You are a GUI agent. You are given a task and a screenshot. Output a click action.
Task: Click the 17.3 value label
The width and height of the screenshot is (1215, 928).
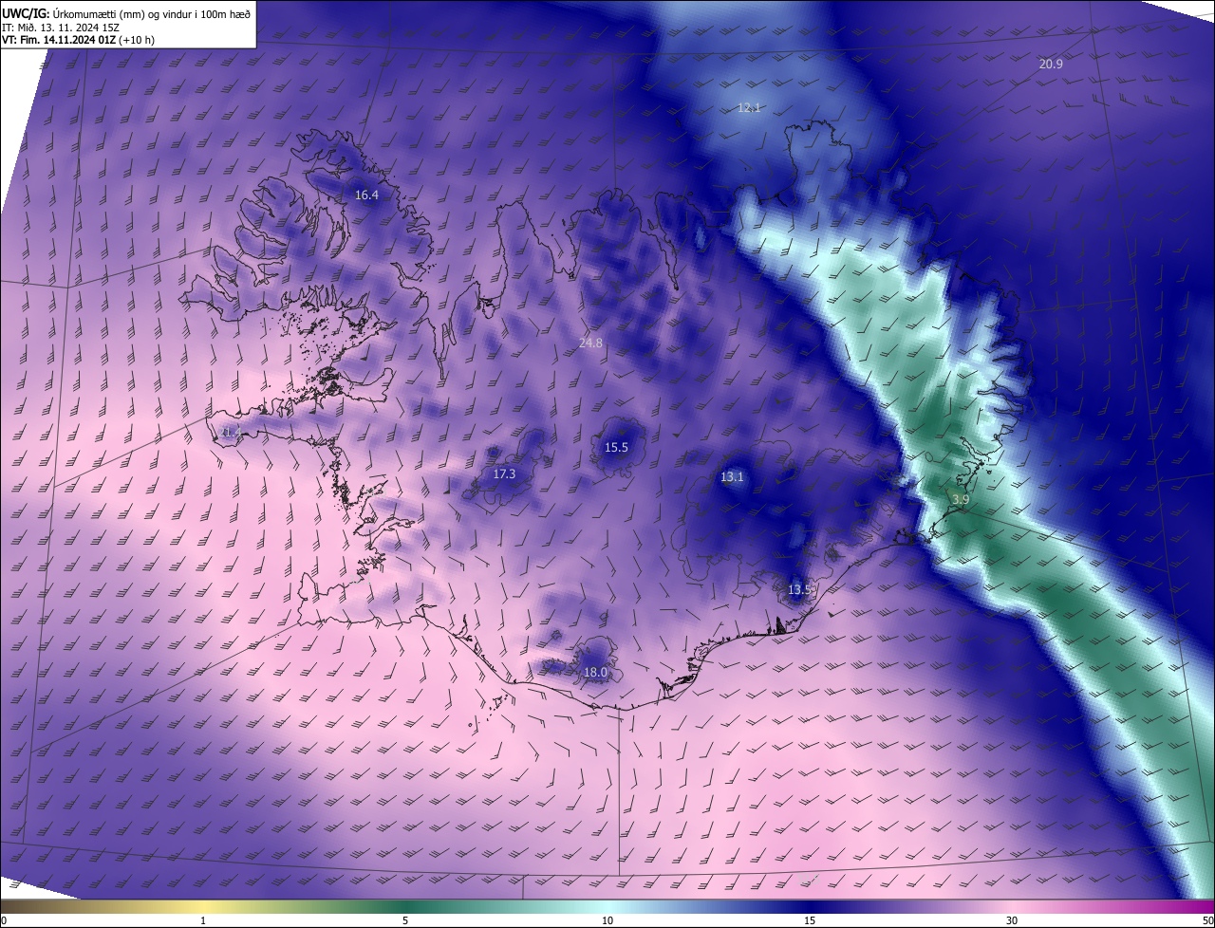[x=504, y=473]
